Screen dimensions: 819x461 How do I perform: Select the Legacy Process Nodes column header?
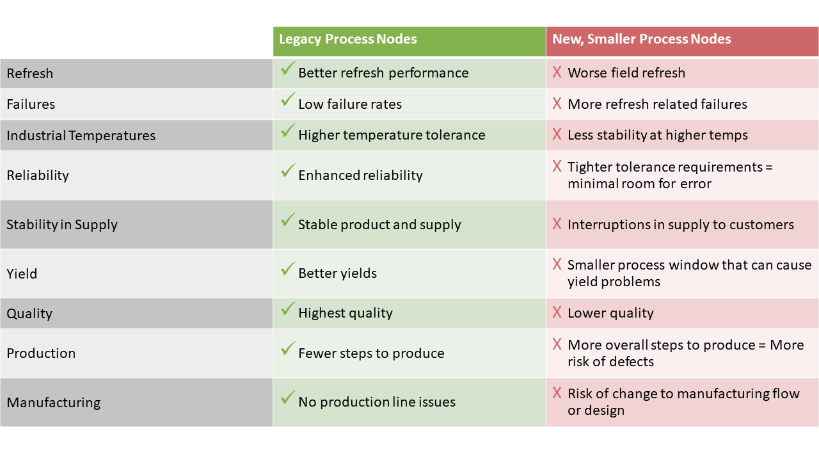[409, 42]
